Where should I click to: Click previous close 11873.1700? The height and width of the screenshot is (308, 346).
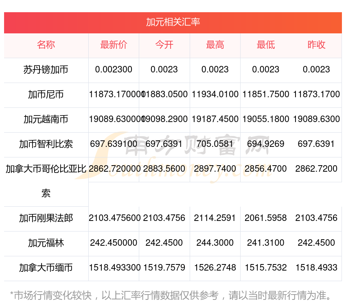pos(316,94)
